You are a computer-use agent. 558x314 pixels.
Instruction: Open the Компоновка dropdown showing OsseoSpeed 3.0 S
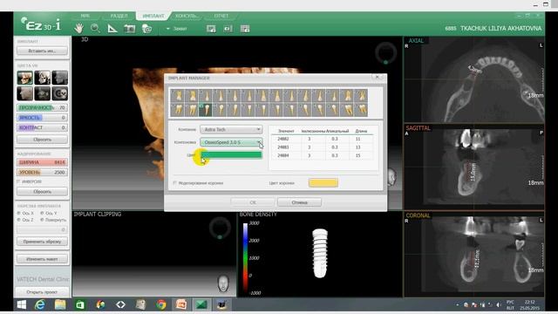pos(231,142)
